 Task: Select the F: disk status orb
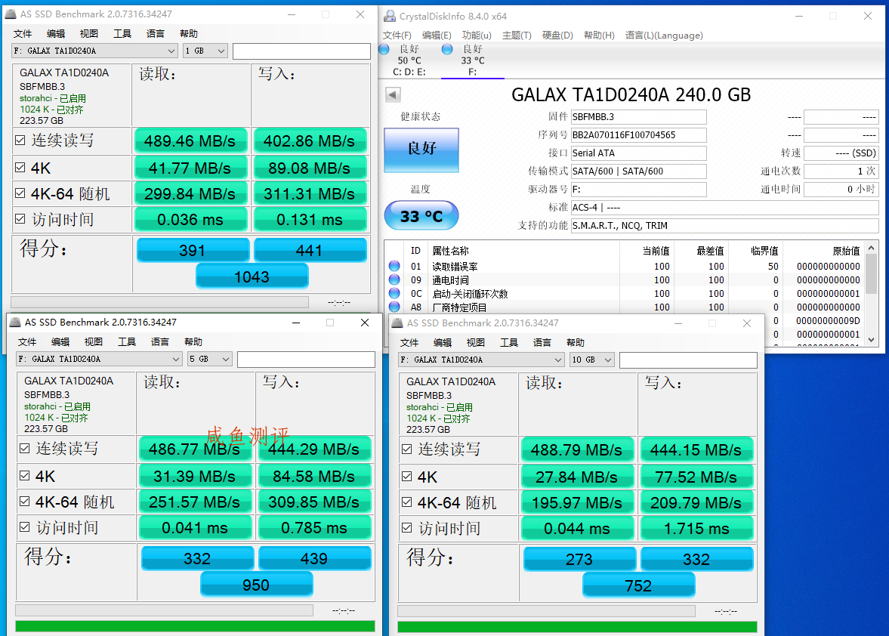point(447,49)
